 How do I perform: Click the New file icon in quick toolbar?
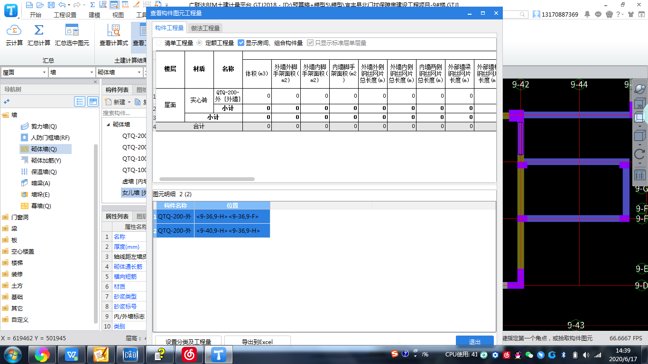(29, 5)
